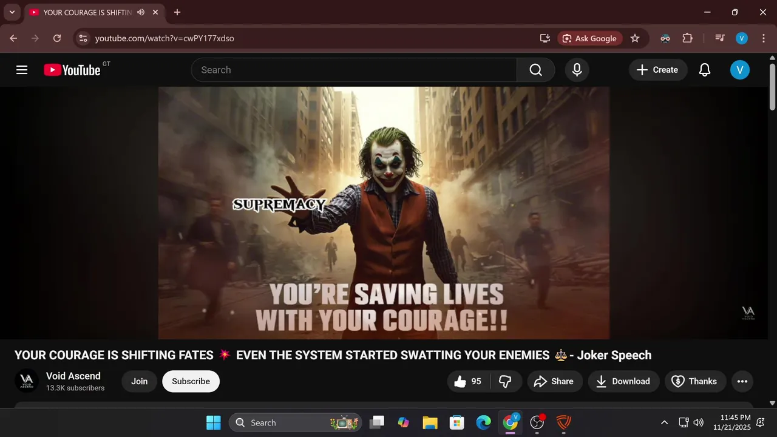Click the taskbar Search box
This screenshot has width=777, height=437.
tap(295, 422)
